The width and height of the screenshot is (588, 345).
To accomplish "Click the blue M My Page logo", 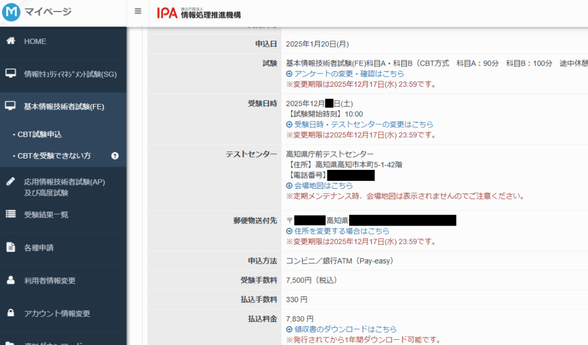I will (x=11, y=12).
